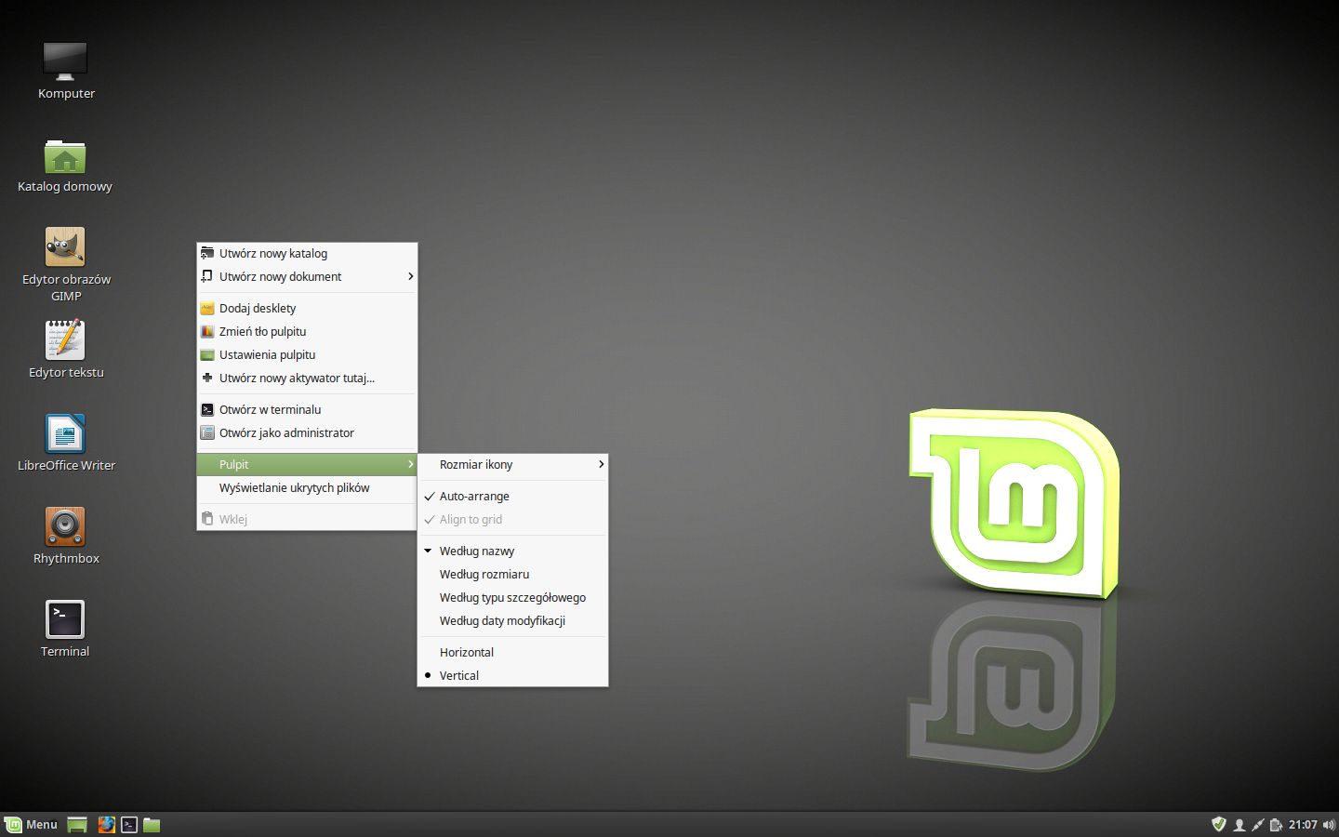The height and width of the screenshot is (837, 1339).
Task: Choose Dodaj desklety
Action: [x=307, y=308]
